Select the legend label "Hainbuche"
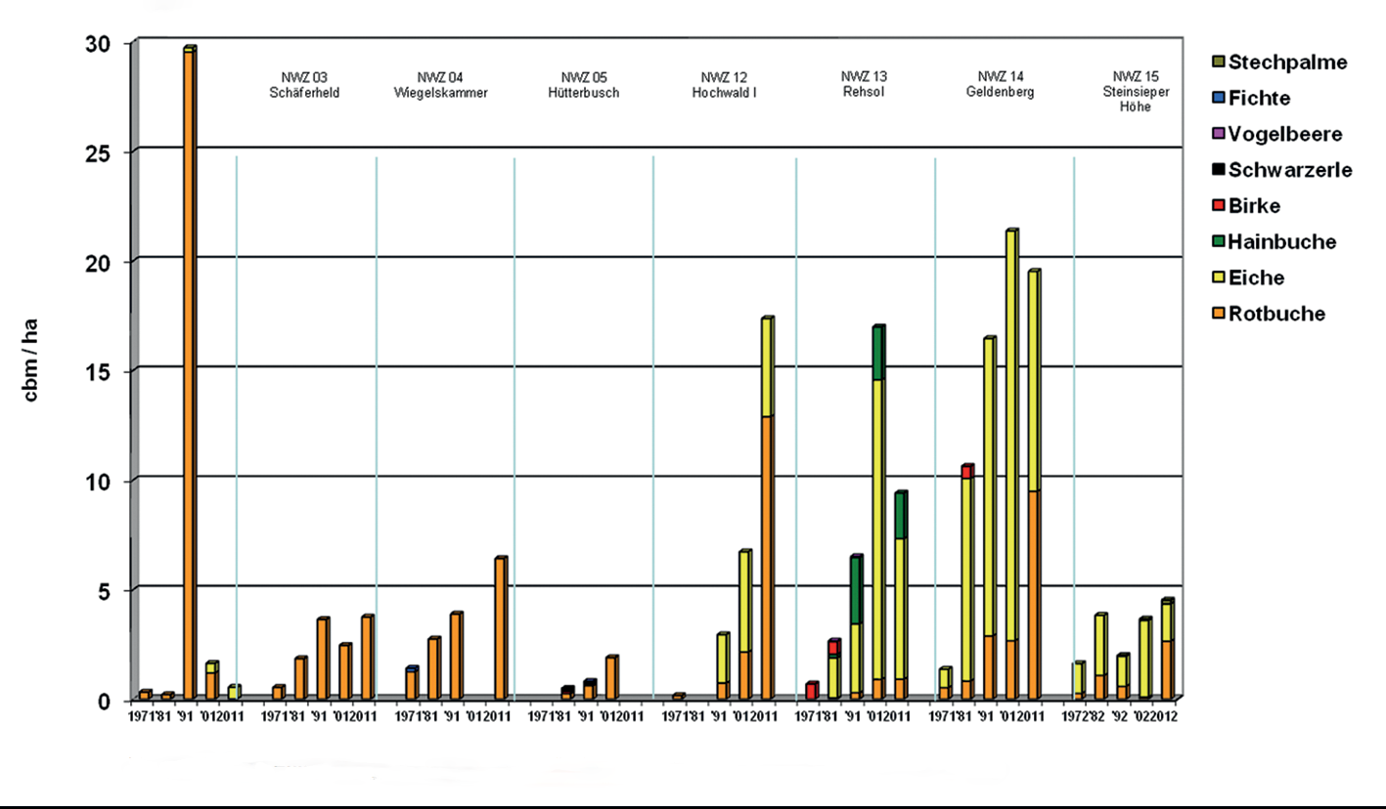Screen dimensions: 1386x809 coord(1283,242)
